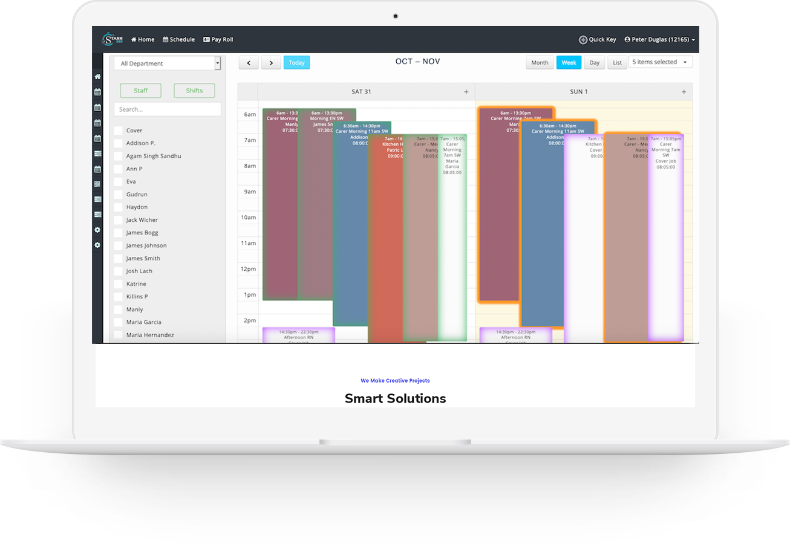Open the bottom gear settings sidebar icon
This screenshot has width=790, height=544.
pyautogui.click(x=97, y=245)
